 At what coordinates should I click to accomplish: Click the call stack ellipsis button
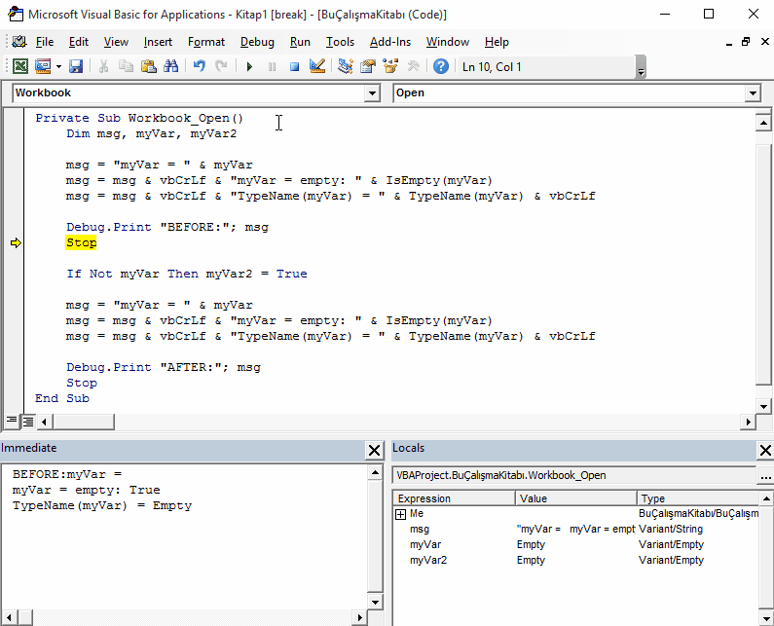click(x=765, y=475)
